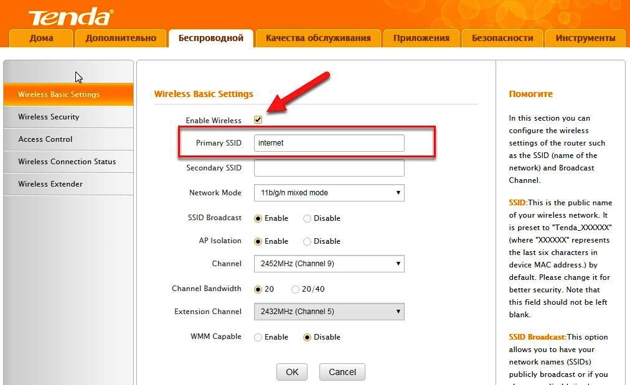Screen dimensions: 630x385
Task: Open the Качества обслуживания tab
Action: coord(318,38)
